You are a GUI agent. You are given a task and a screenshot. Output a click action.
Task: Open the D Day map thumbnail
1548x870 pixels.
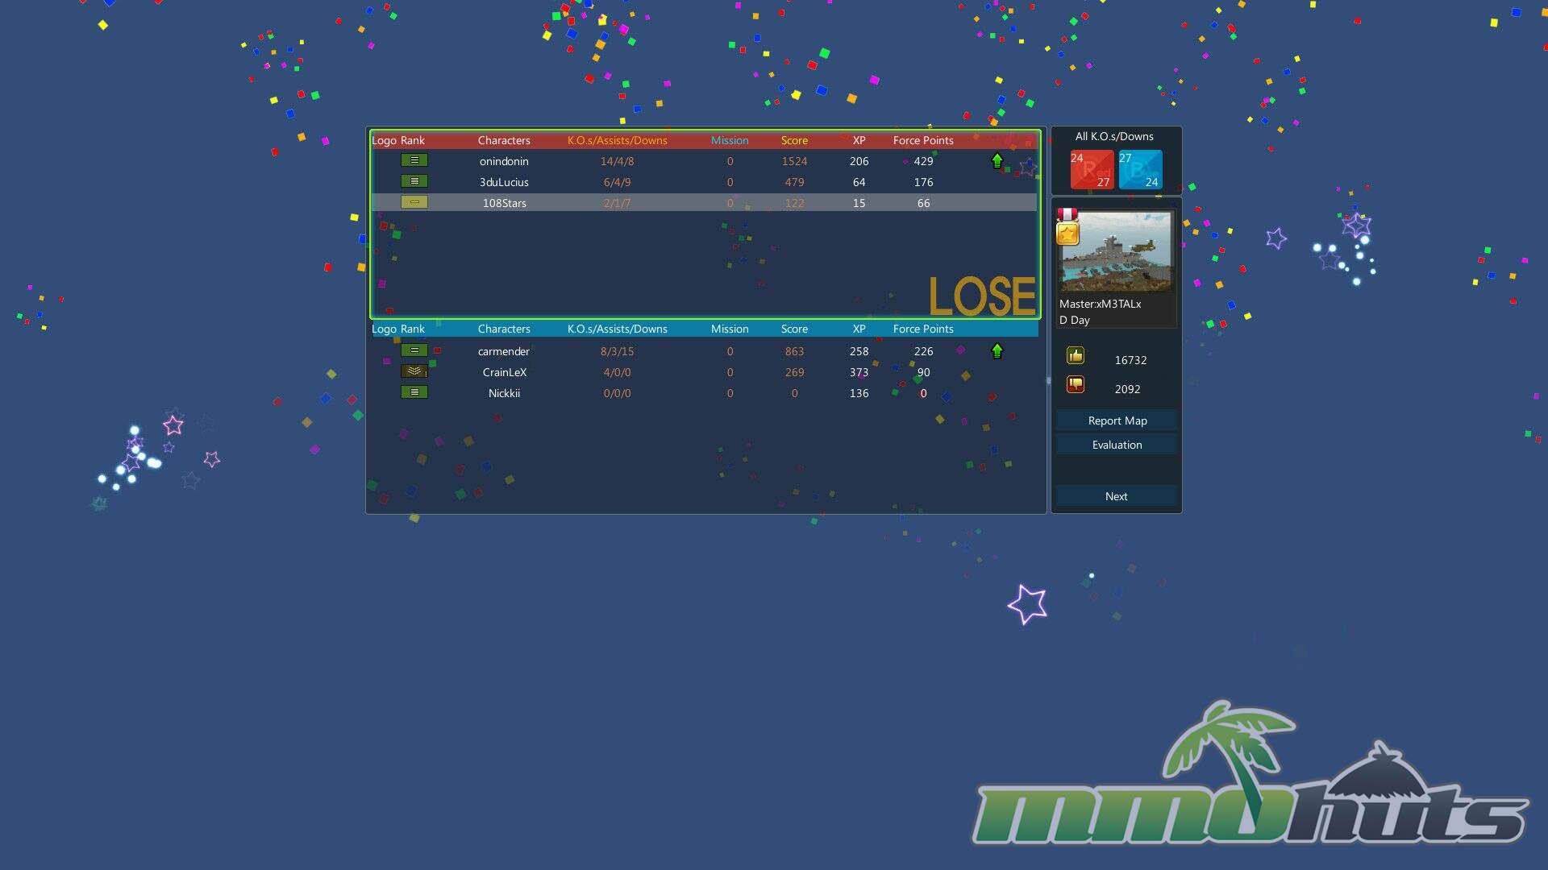[x=1117, y=251]
